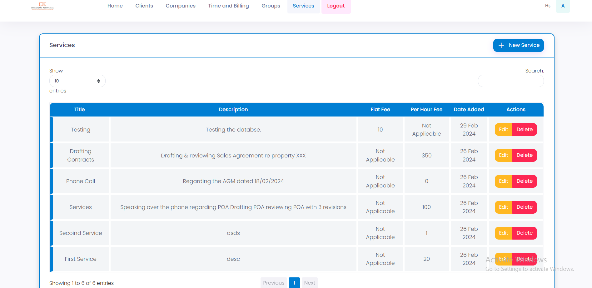The image size is (592, 288).
Task: Sort table by Title column header
Action: (79, 110)
